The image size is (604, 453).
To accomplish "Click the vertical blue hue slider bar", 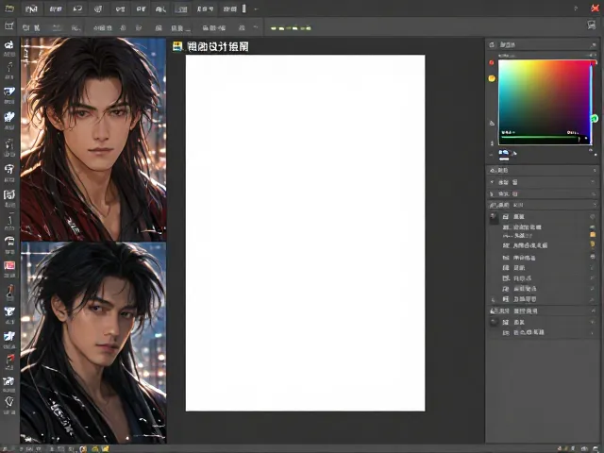I will 591,102.
